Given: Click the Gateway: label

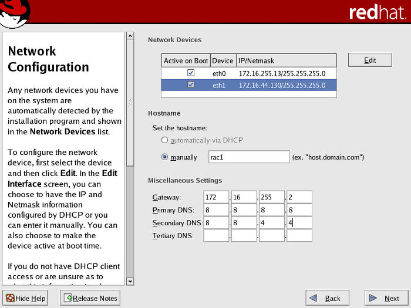Looking at the screenshot, I should click(x=167, y=197).
